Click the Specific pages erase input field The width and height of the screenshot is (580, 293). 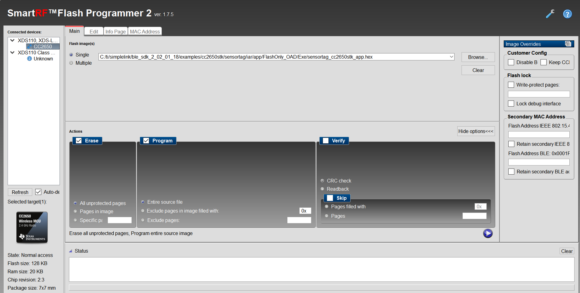coord(120,220)
